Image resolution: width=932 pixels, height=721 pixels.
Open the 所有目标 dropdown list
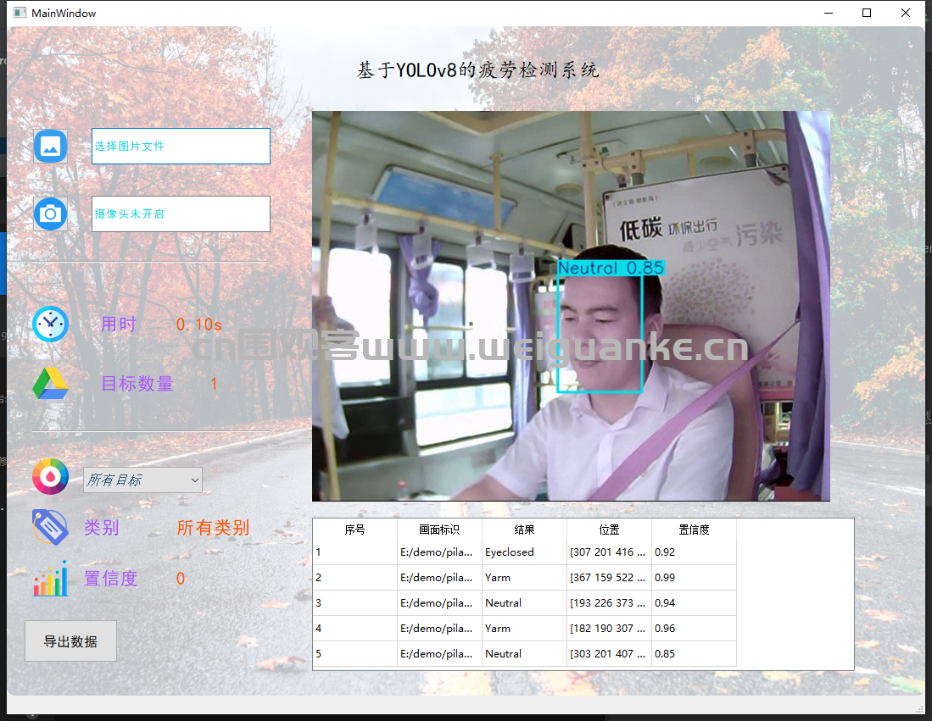pos(142,480)
